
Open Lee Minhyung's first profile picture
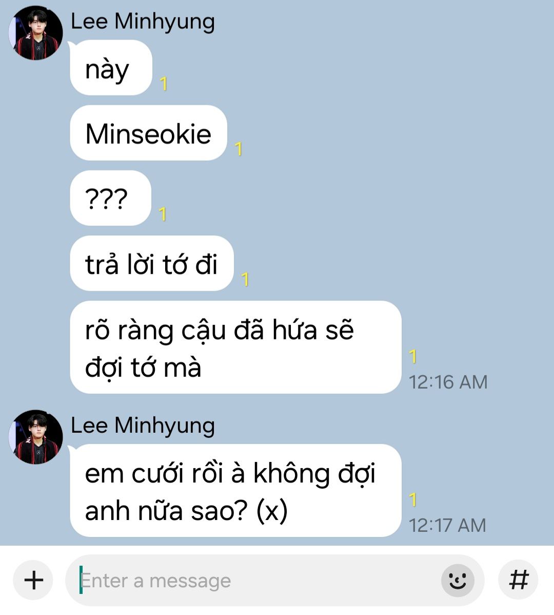pyautogui.click(x=36, y=33)
